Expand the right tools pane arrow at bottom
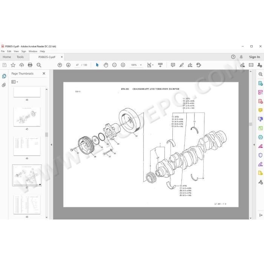 click(261, 215)
